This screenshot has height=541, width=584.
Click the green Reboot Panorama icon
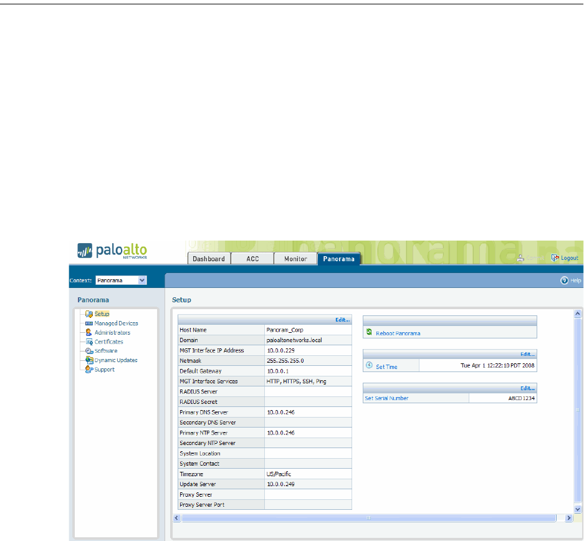[x=369, y=332]
